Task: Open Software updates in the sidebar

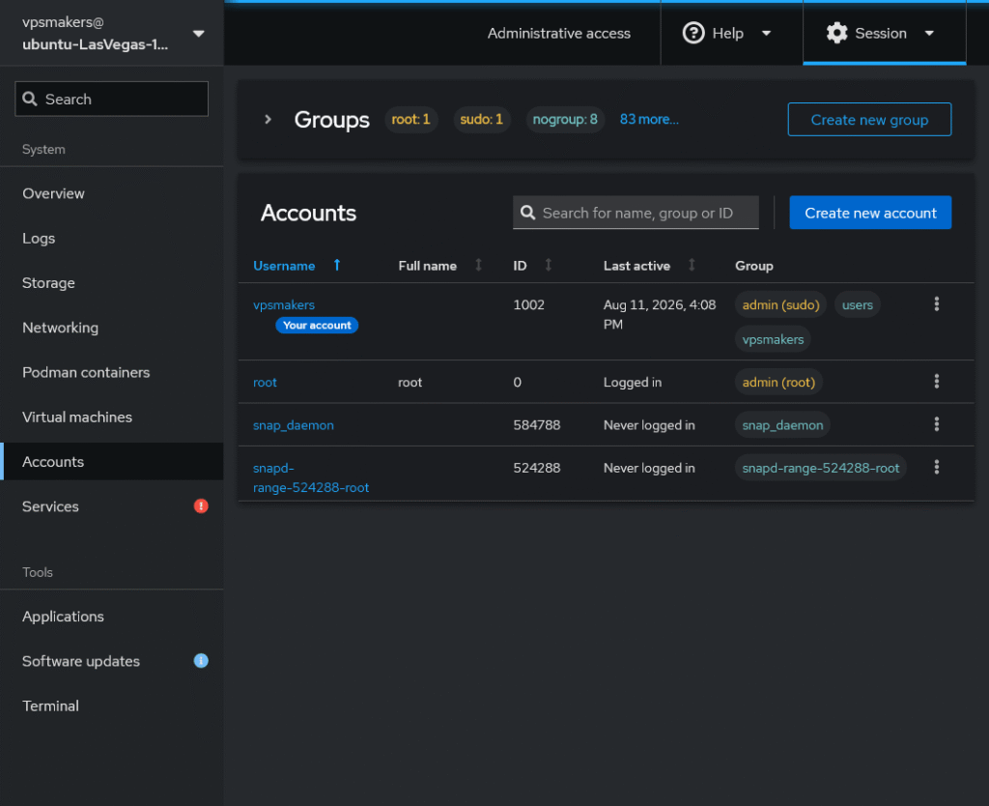Action: [112, 661]
